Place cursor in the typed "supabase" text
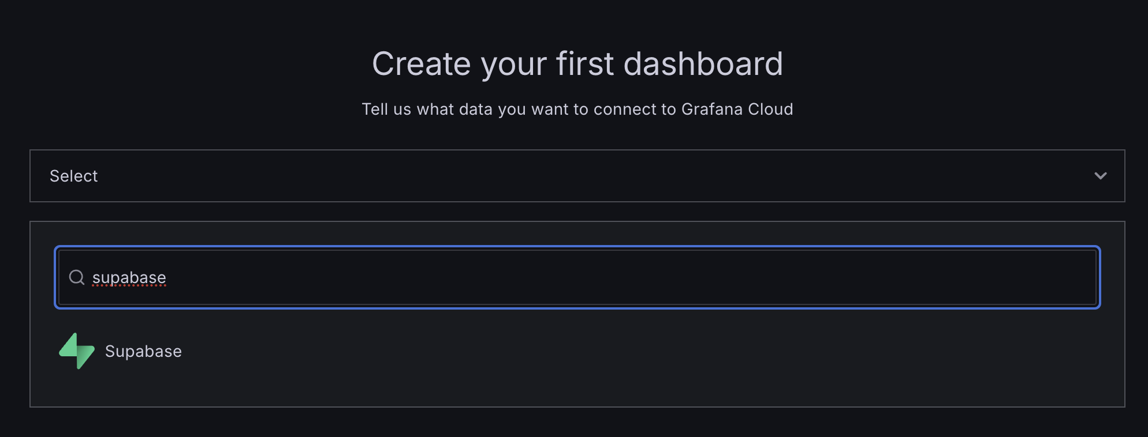 129,277
